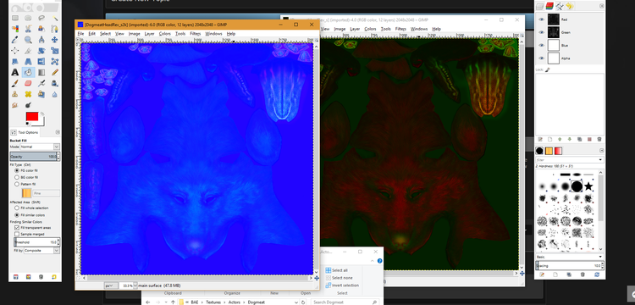635x305 pixels.
Task: Open the Mode dropdown in Tool Options
Action: tap(39, 147)
